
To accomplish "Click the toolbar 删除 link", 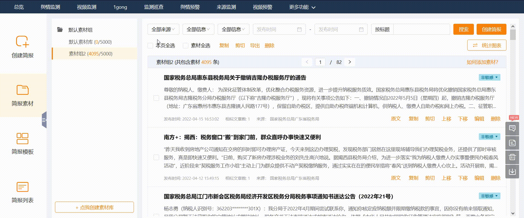I will point(269,46).
